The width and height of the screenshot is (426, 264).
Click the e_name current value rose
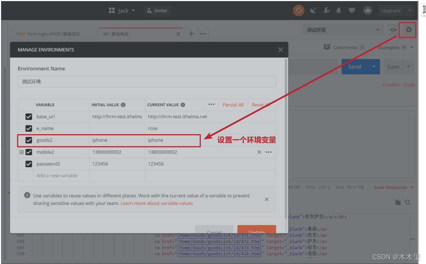[x=153, y=128]
